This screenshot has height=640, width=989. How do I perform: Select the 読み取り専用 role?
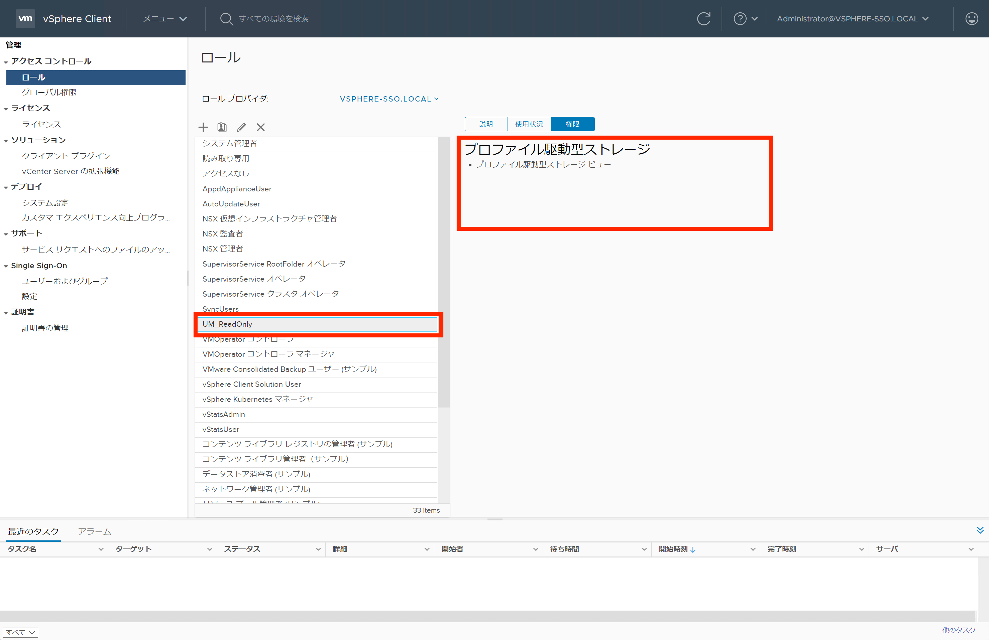pos(316,159)
